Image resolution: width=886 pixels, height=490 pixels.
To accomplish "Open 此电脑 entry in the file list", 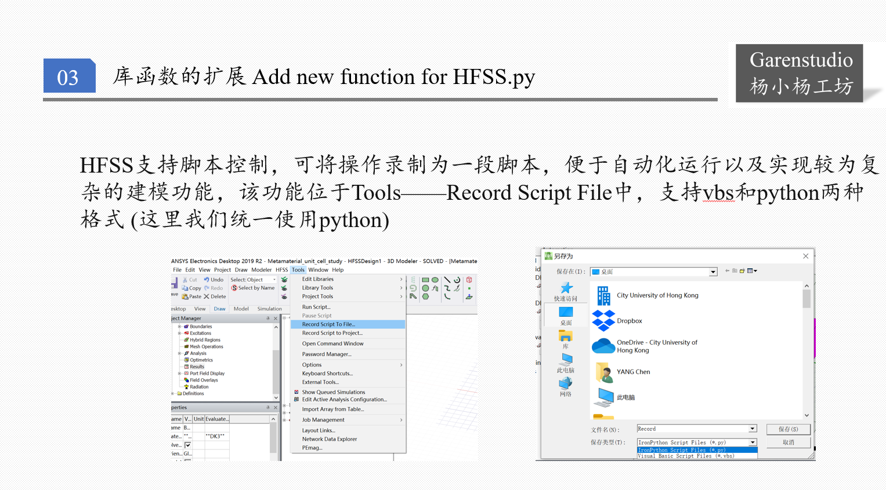I will click(614, 397).
